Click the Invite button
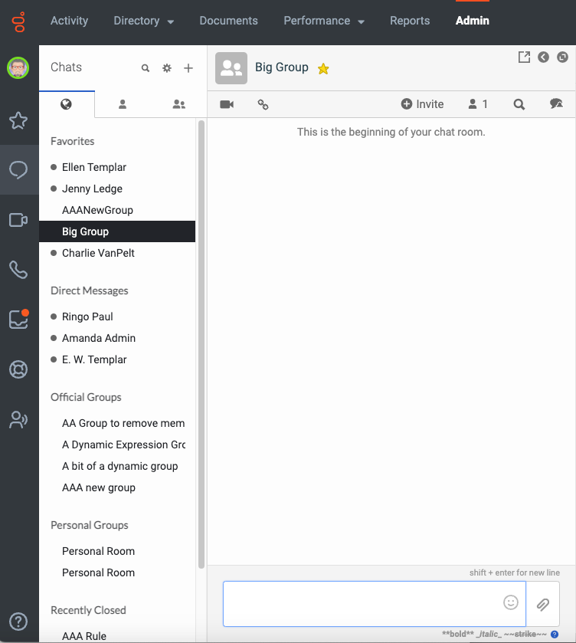Screen dimensions: 576x643 click(x=422, y=104)
